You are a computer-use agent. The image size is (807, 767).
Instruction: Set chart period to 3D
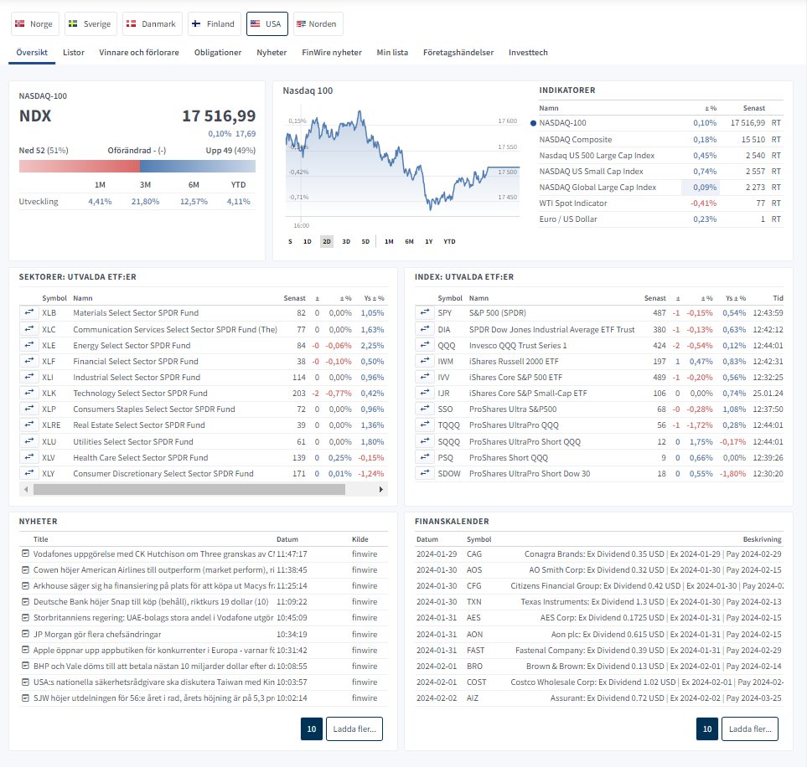point(346,241)
